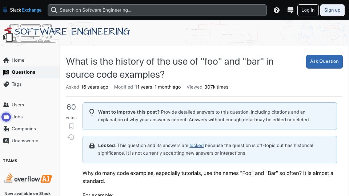This screenshot has height=196, width=349.
Task: Click the 'Asked 16 years ago' text
Action: (87, 87)
